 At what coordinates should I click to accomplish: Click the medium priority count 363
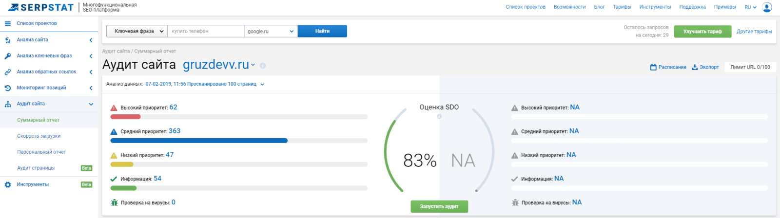tap(175, 131)
